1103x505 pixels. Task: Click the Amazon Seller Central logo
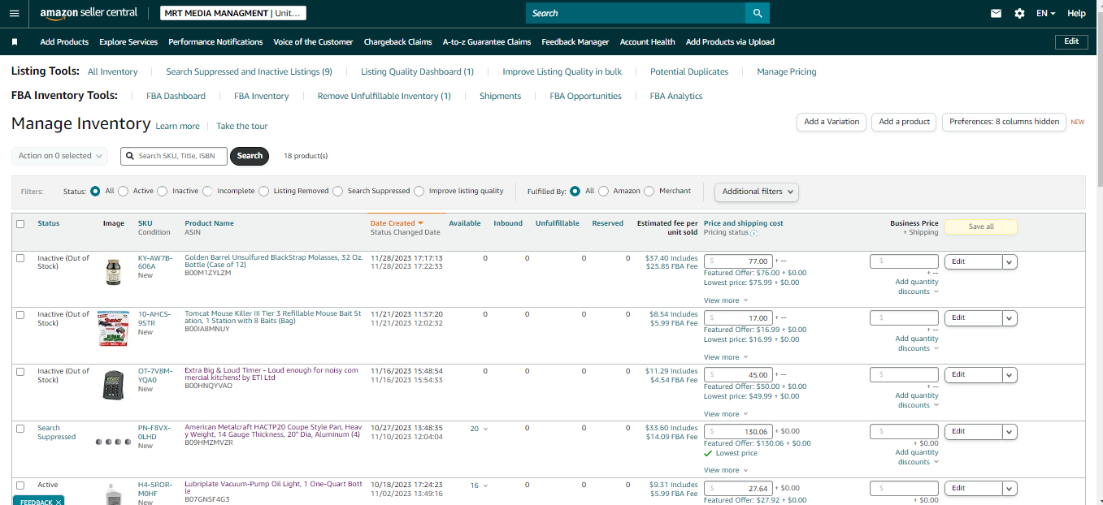coord(89,13)
